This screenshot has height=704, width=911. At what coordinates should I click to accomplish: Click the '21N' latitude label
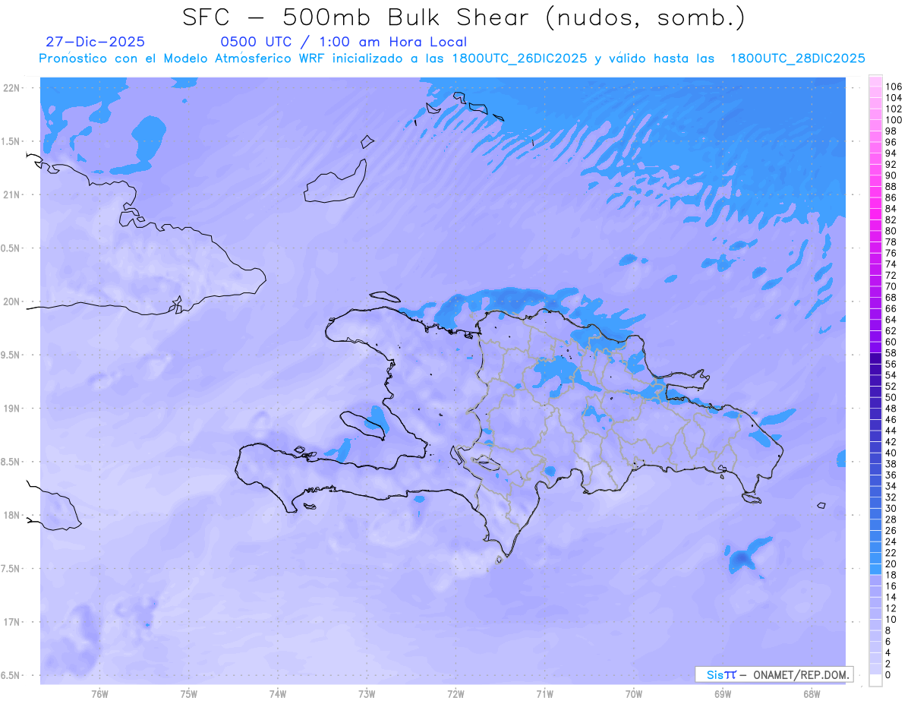[11, 194]
